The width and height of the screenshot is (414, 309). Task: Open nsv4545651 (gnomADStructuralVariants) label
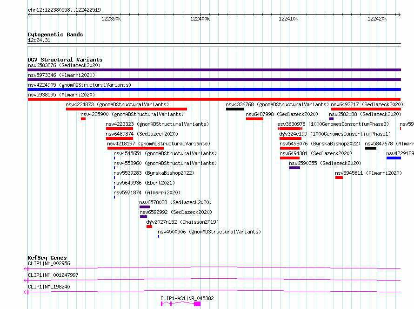165,153
